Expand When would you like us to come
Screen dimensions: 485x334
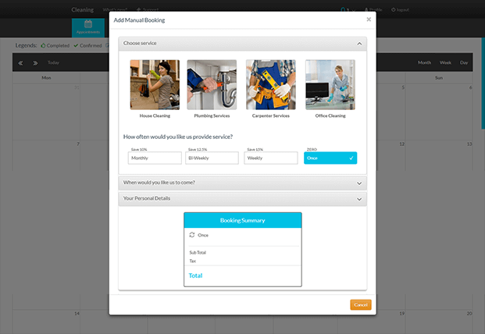coord(242,183)
